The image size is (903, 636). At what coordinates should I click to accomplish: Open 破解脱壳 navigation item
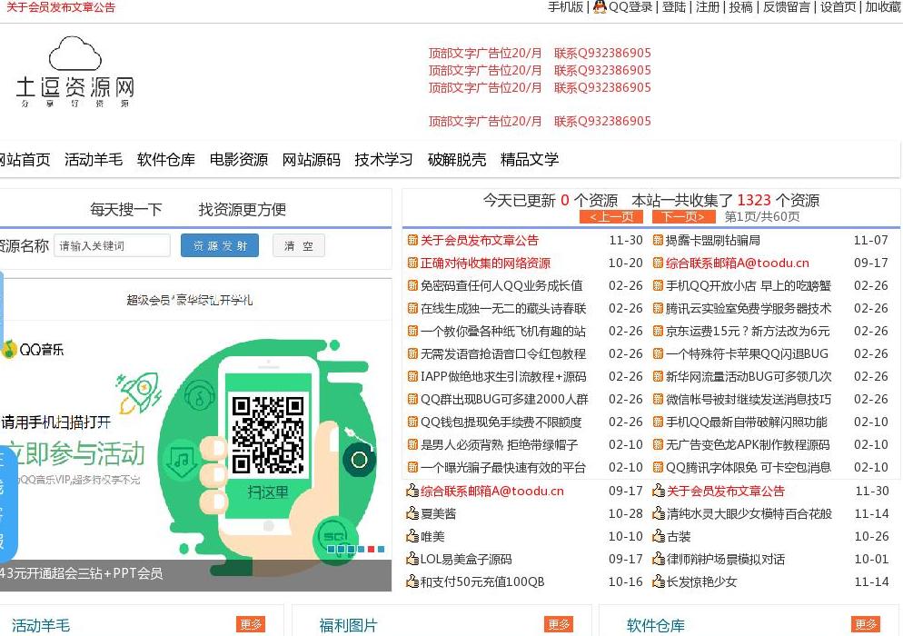pos(457,160)
